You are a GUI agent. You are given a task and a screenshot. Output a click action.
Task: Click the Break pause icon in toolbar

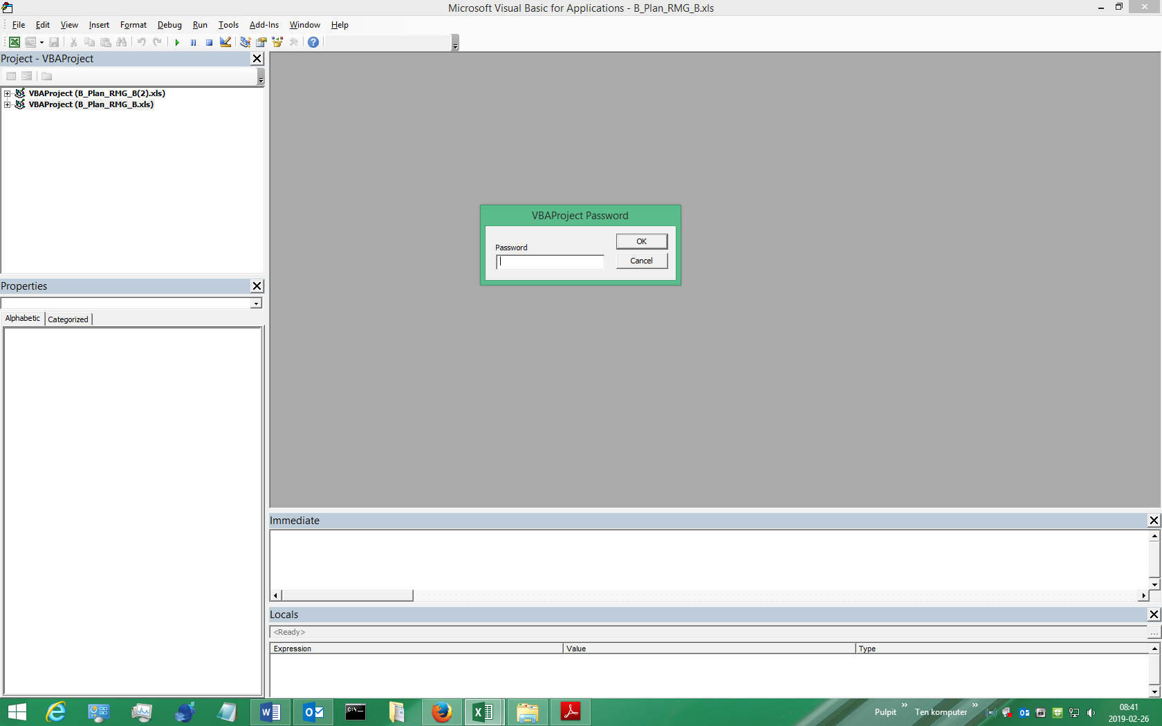coord(193,42)
